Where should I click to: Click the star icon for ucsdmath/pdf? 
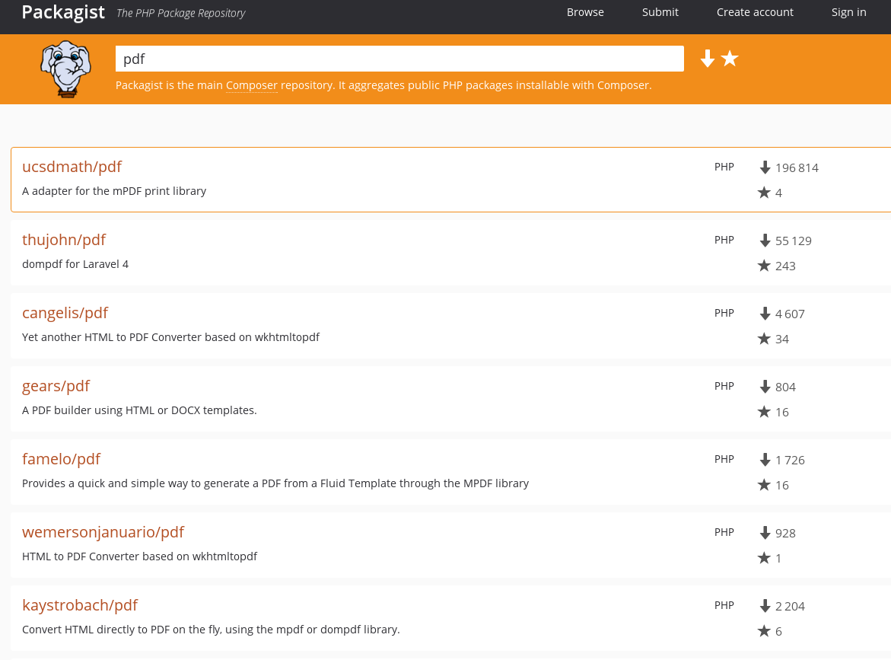tap(764, 193)
